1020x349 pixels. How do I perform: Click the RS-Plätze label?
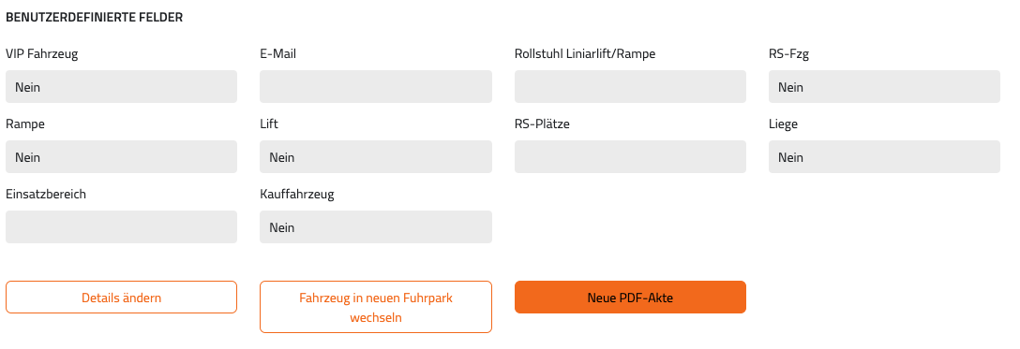pos(542,124)
